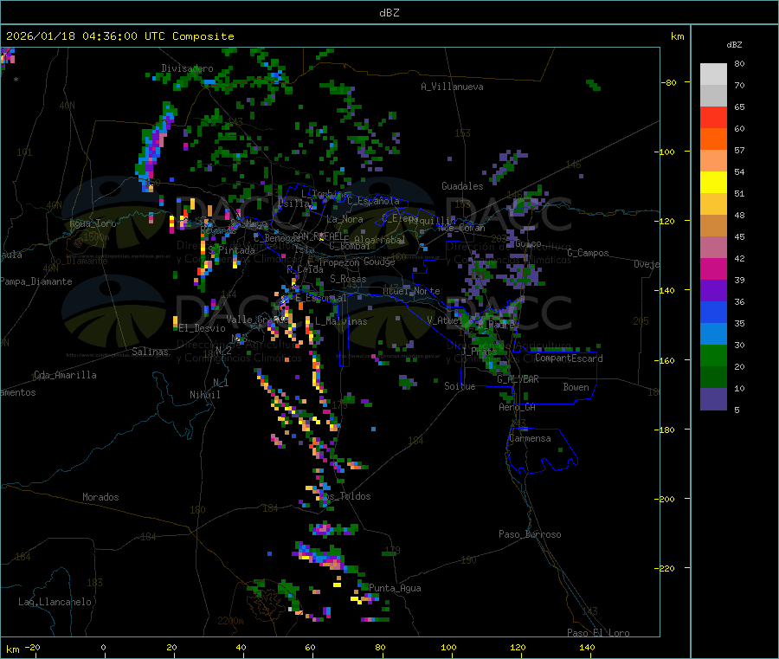Select the 'Guadales' place label
Screen dimensions: 779x659
click(462, 186)
